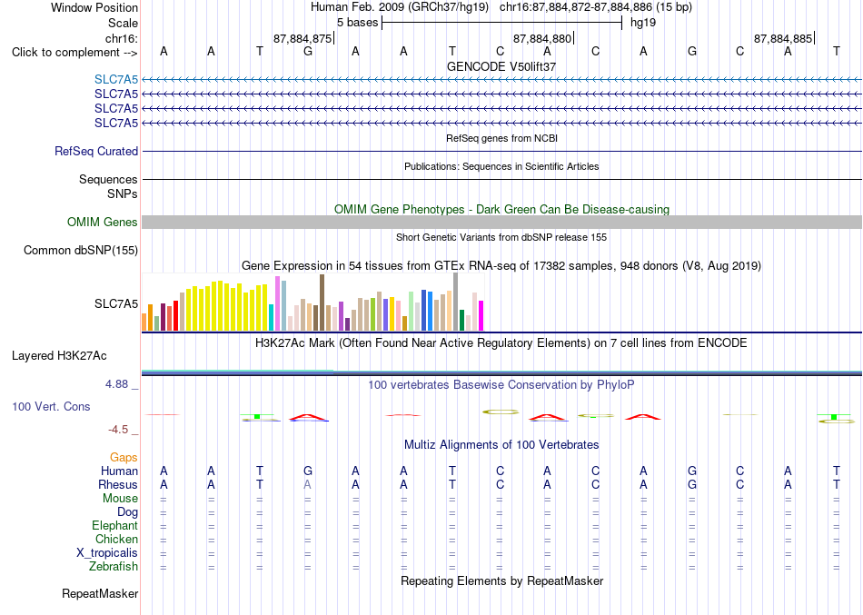The height and width of the screenshot is (615, 863).
Task: Click the 4.88 PhyloP scale value
Action: click(x=116, y=384)
